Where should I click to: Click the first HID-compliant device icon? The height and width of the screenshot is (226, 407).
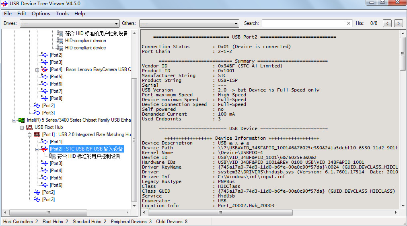(x=60, y=41)
